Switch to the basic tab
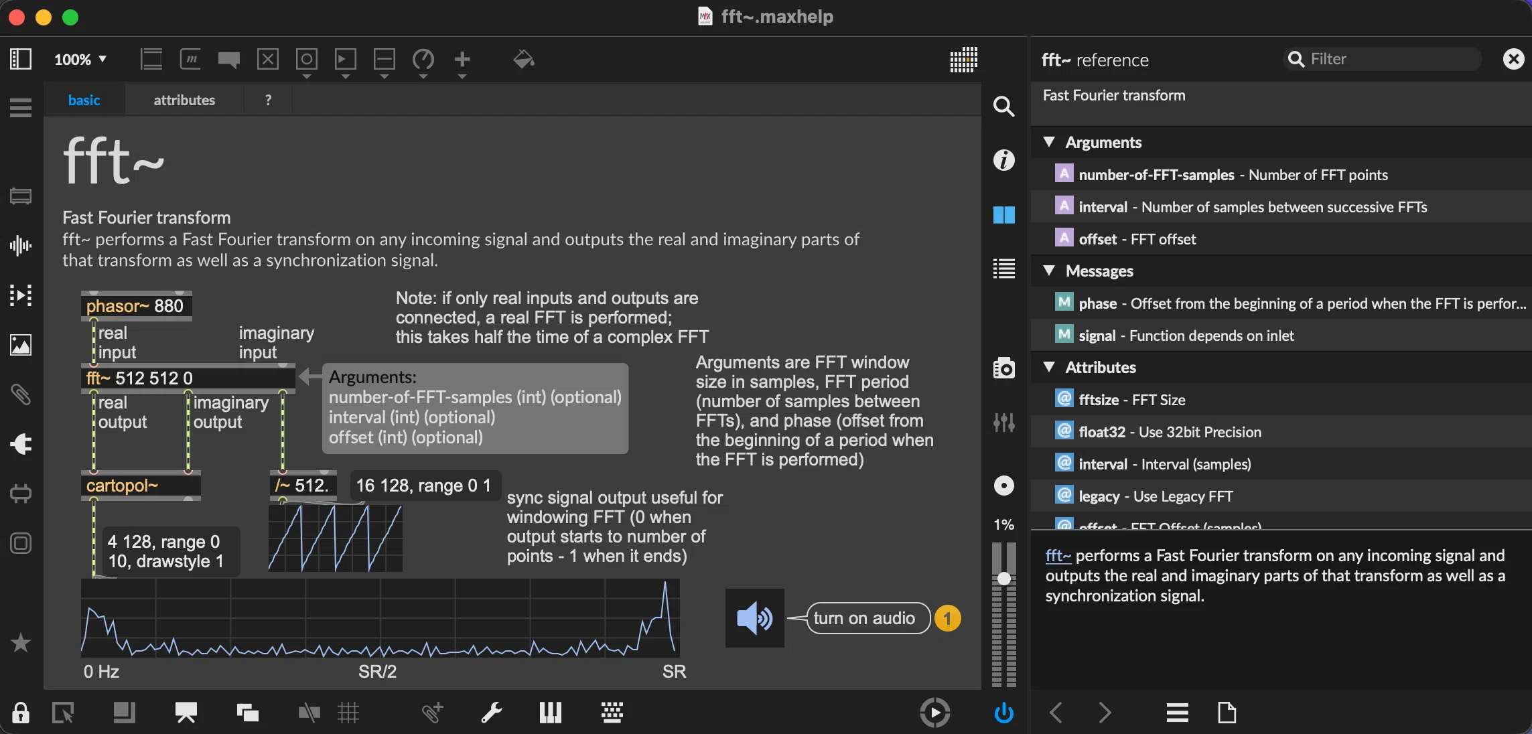This screenshot has height=734, width=1532. [x=84, y=100]
